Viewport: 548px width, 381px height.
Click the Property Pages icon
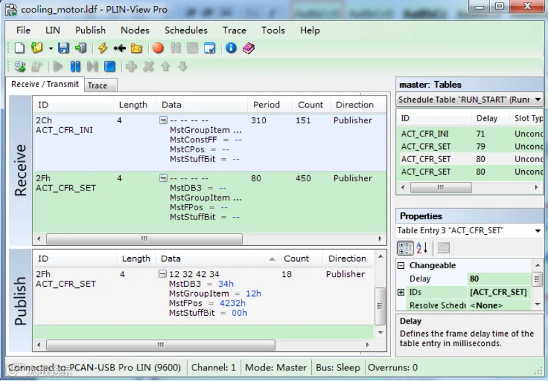(444, 249)
